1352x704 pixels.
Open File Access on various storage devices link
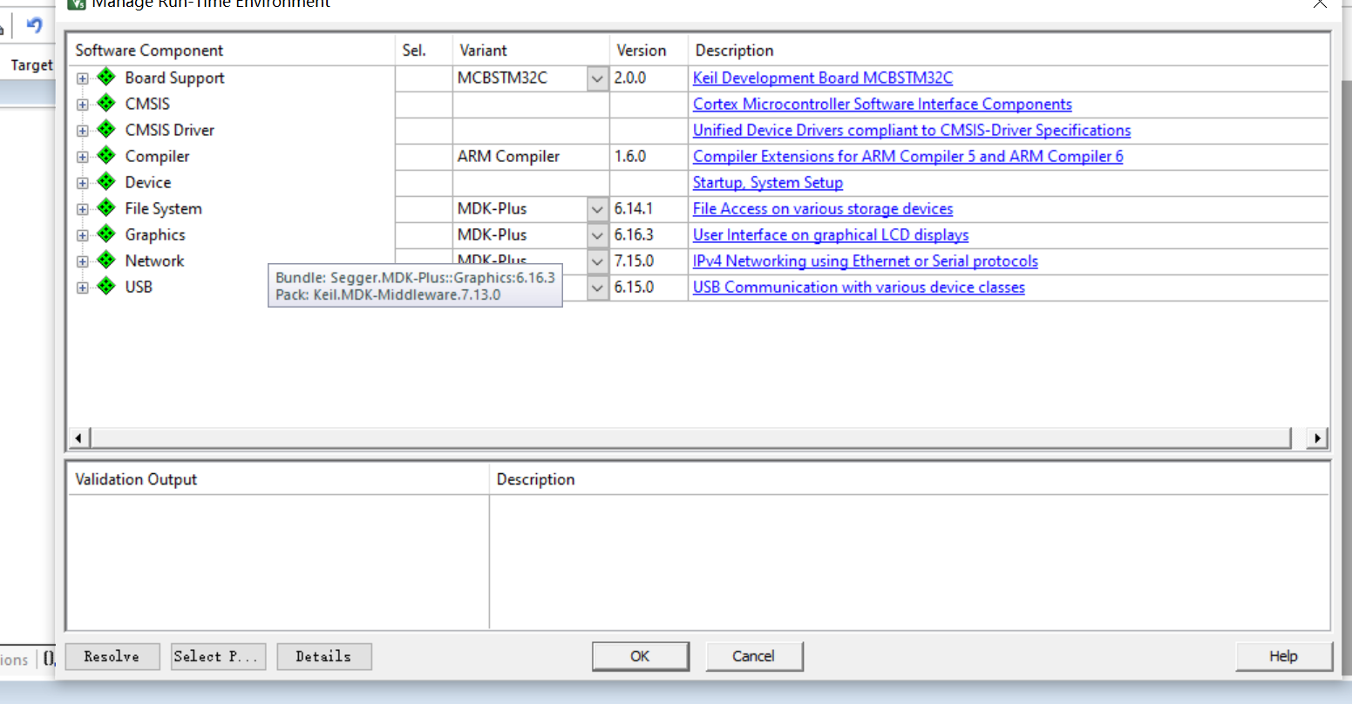click(x=823, y=208)
